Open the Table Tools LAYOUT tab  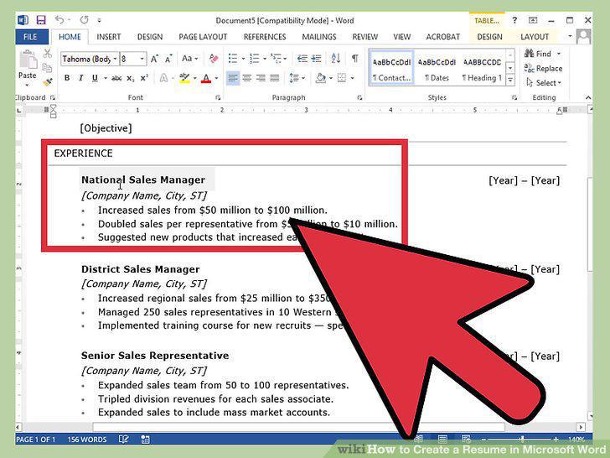pyautogui.click(x=535, y=37)
